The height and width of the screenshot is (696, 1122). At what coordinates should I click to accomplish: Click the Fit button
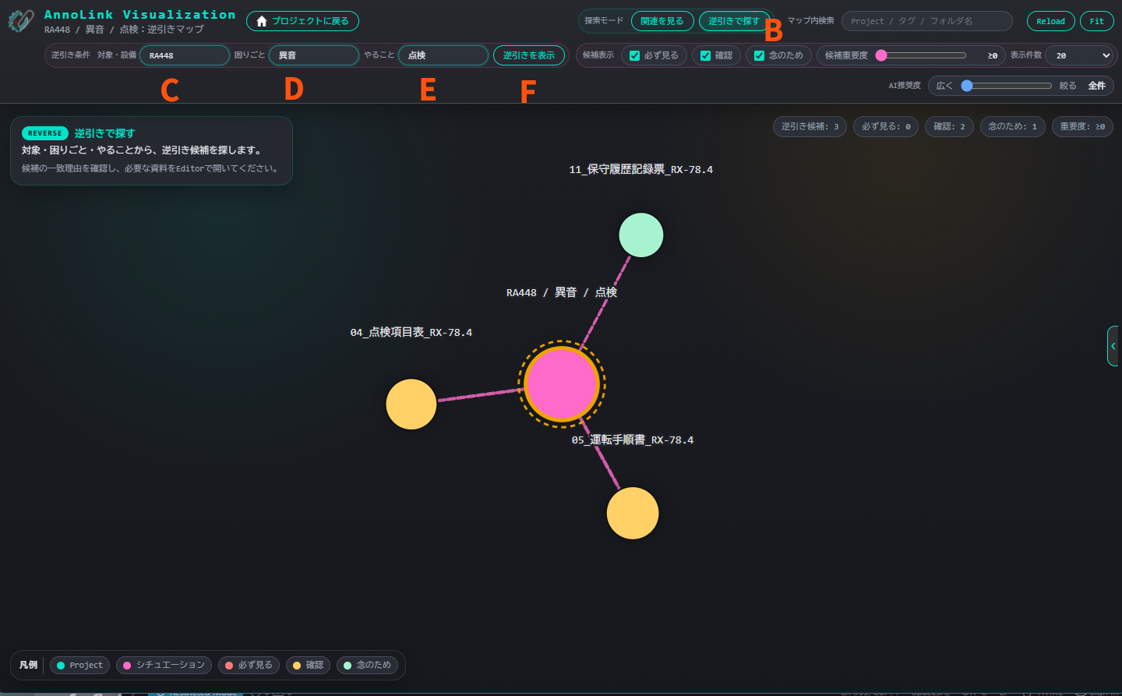click(1097, 21)
